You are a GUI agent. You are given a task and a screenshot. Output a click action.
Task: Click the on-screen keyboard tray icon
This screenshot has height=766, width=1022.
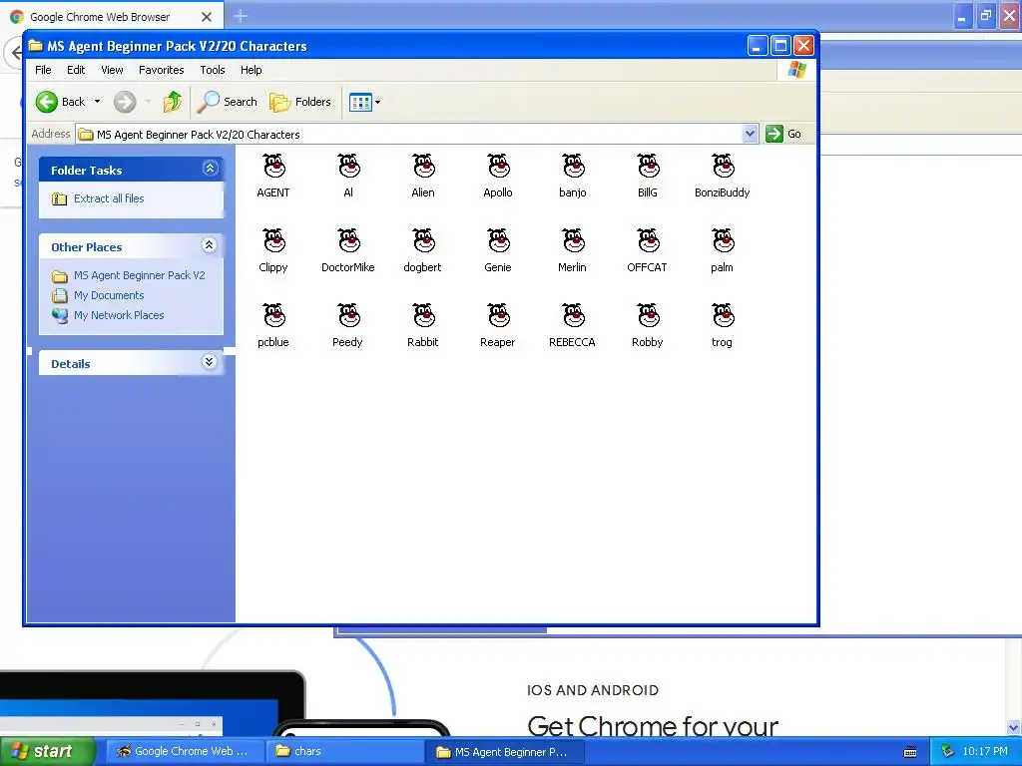[910, 752]
